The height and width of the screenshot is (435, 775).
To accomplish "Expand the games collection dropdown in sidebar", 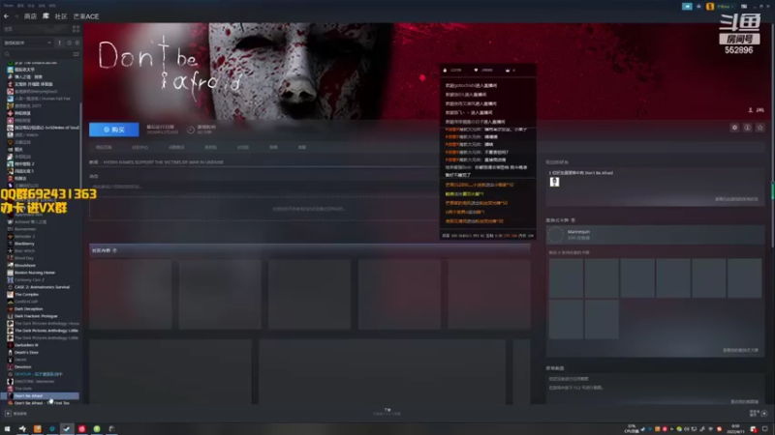I will (x=28, y=43).
